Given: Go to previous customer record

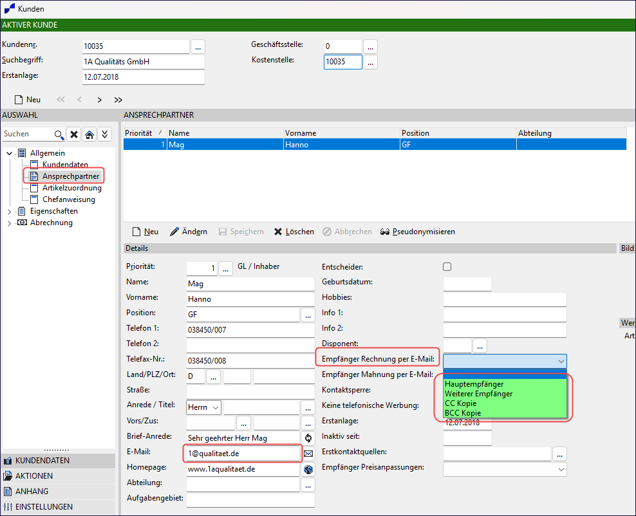Looking at the screenshot, I should pos(80,100).
